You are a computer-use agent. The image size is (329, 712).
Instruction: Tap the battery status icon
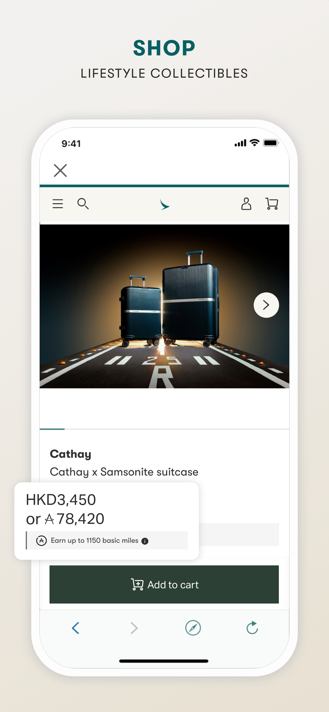pyautogui.click(x=271, y=143)
